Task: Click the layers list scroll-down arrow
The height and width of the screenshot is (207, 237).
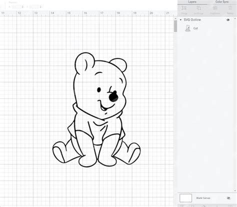Action: point(235,191)
